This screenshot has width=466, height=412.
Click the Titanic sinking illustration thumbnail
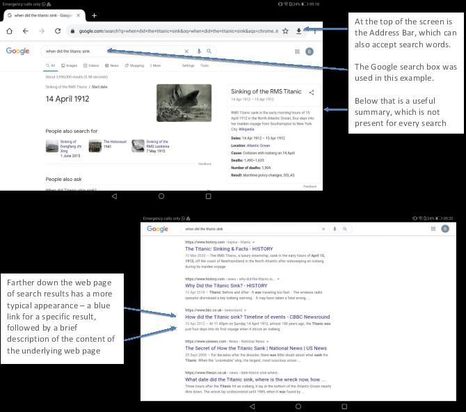click(184, 103)
